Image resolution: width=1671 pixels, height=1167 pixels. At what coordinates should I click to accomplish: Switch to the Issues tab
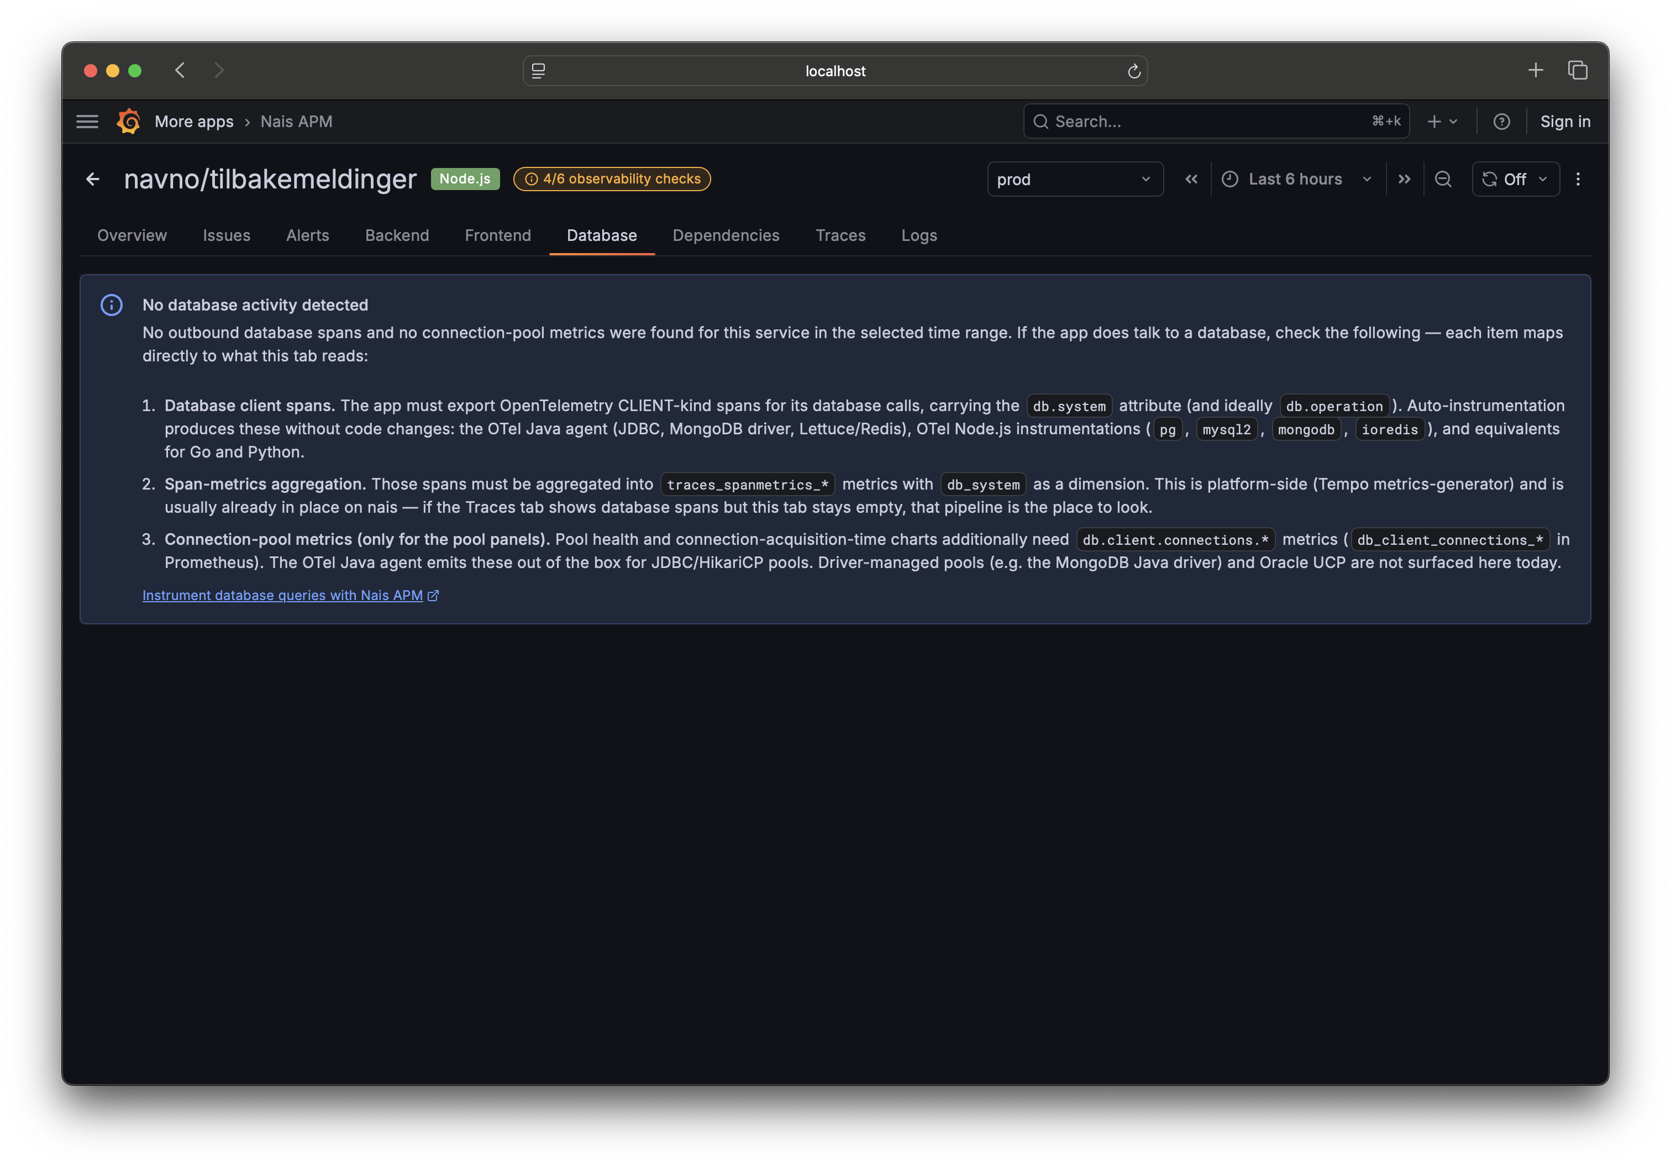click(227, 235)
